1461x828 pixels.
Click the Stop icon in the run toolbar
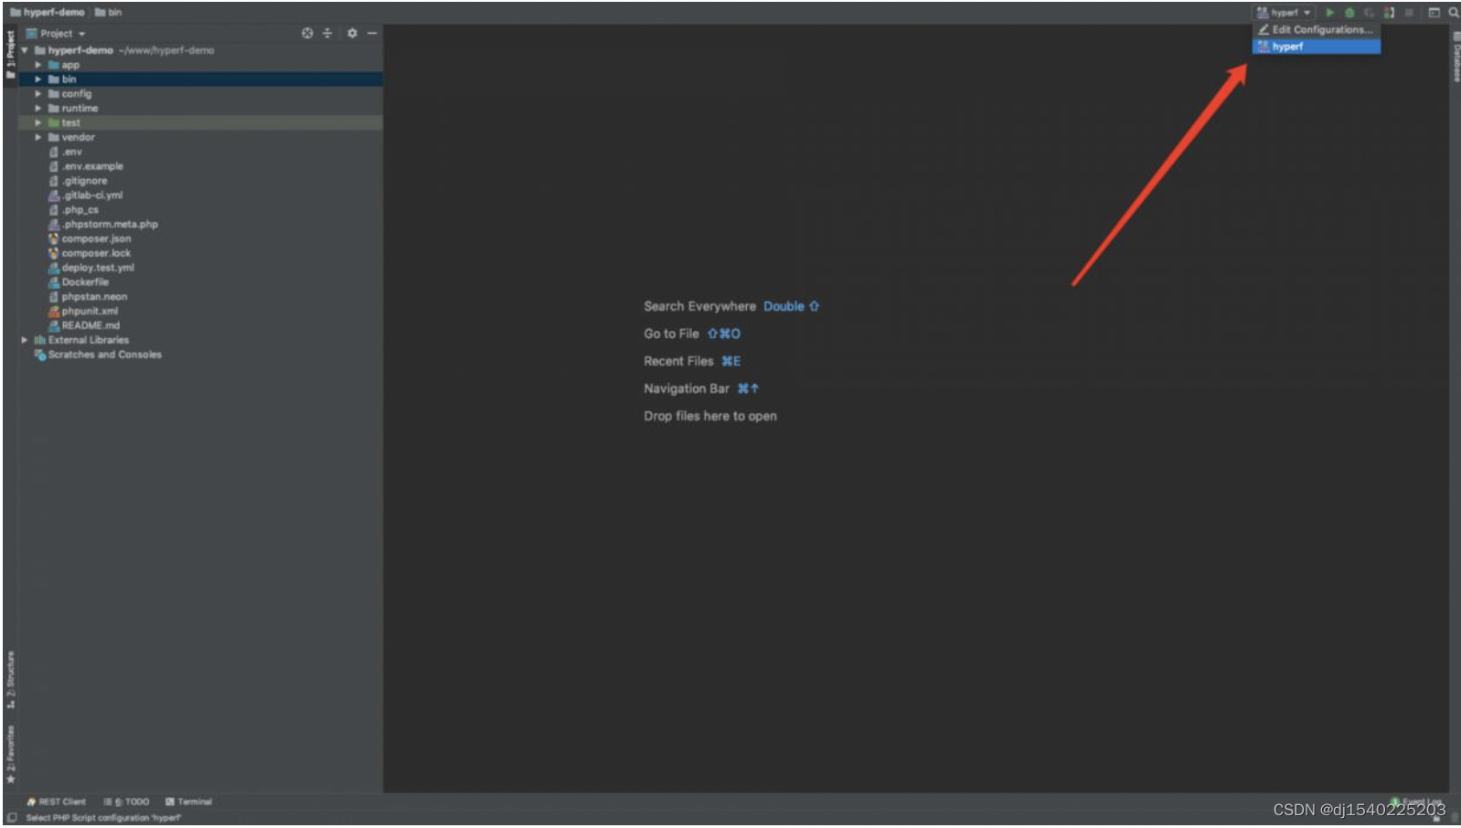1409,13
